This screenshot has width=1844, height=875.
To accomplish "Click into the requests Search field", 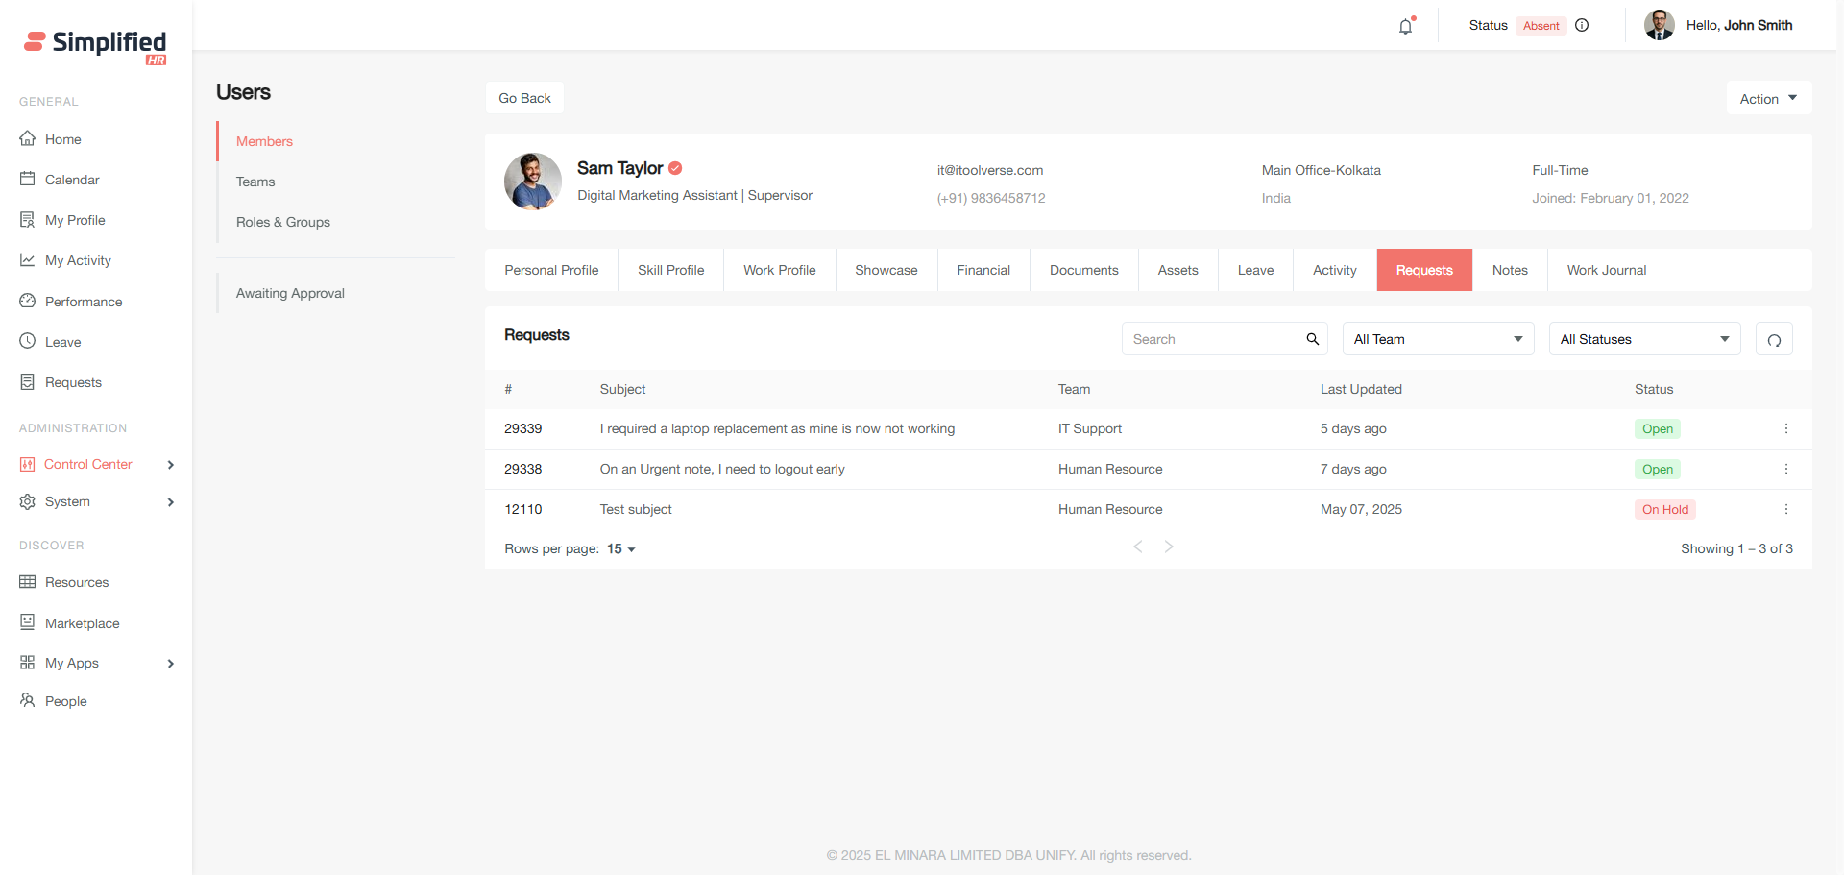I will pyautogui.click(x=1212, y=339).
